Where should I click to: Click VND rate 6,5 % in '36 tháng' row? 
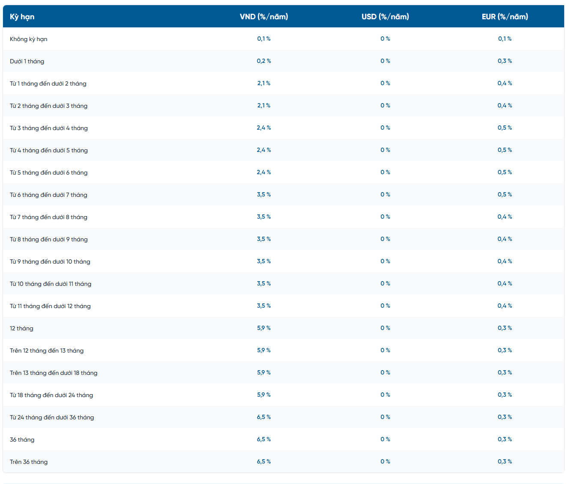click(x=264, y=439)
